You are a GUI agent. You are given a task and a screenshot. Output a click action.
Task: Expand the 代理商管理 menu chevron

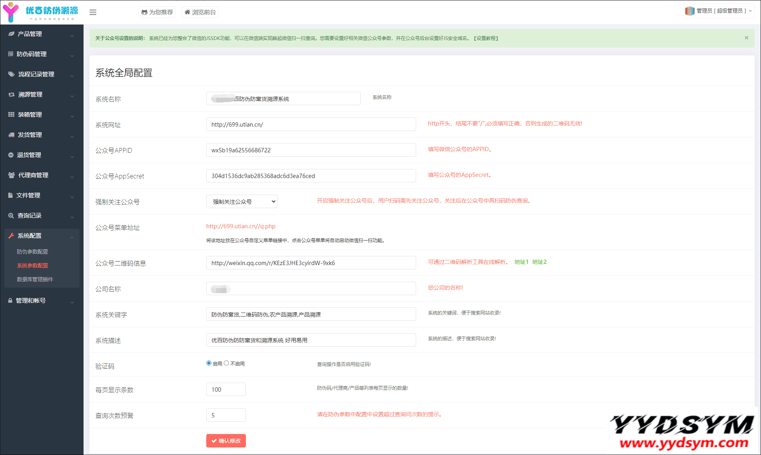pos(72,177)
